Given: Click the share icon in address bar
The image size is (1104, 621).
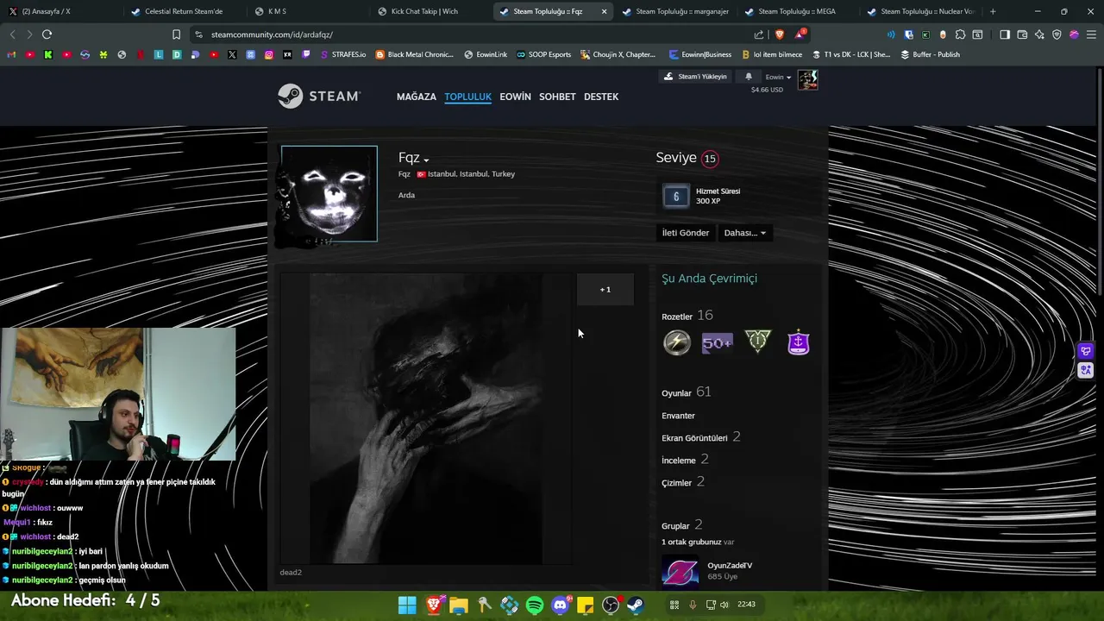Looking at the screenshot, I should (759, 34).
